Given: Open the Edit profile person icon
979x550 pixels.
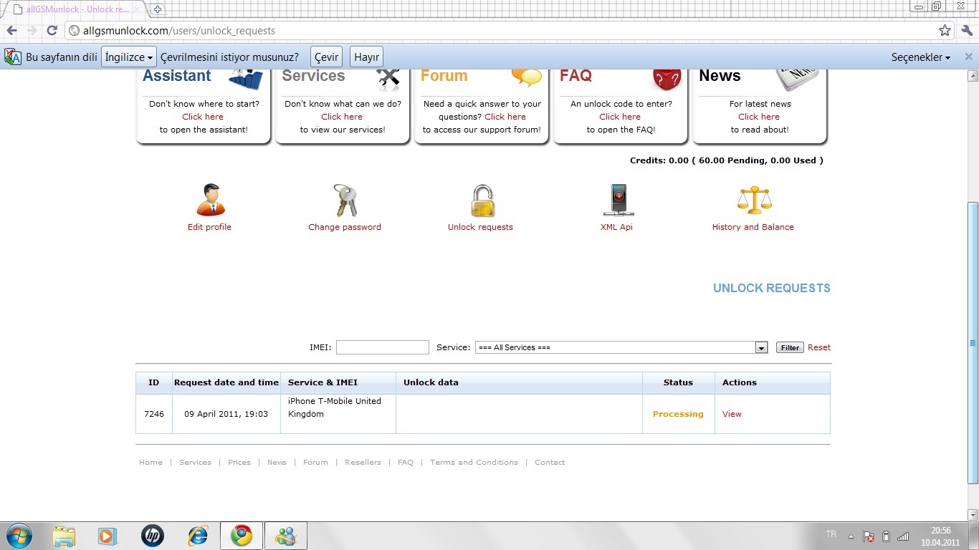Looking at the screenshot, I should click(x=210, y=200).
